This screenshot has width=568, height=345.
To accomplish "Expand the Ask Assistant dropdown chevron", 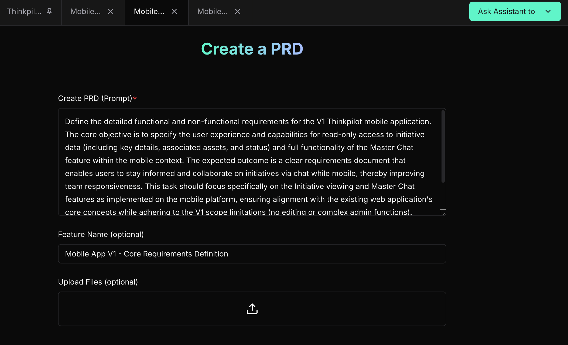I will click(x=548, y=11).
